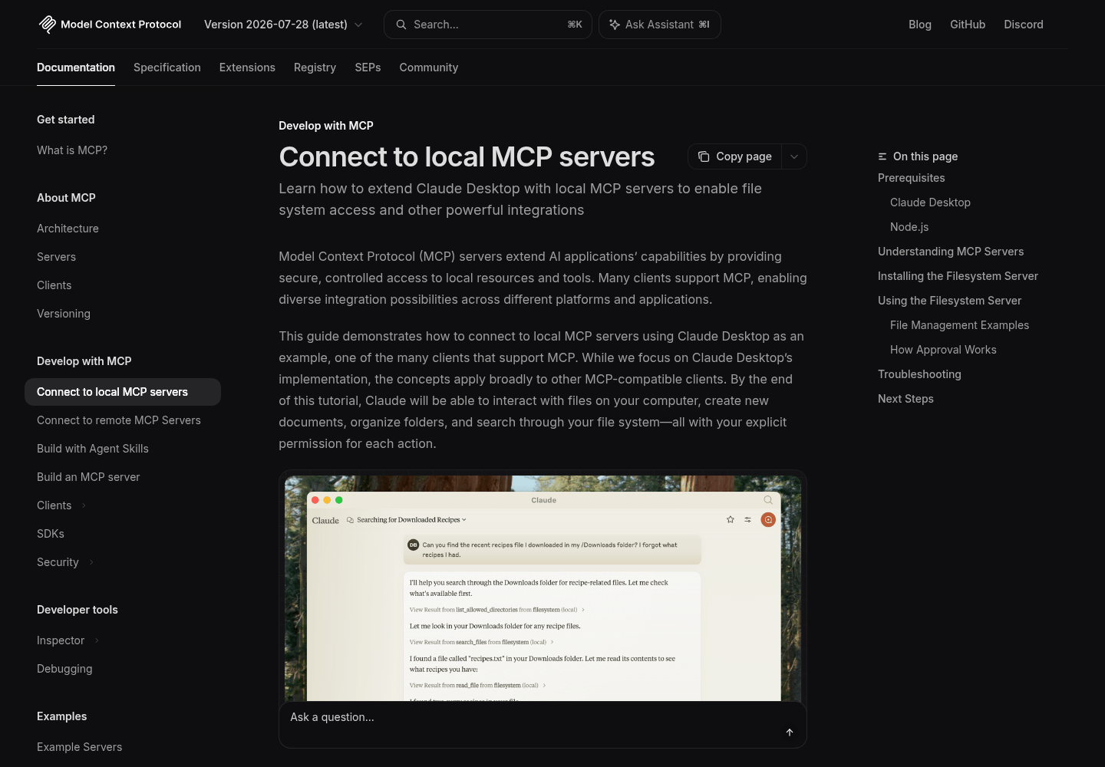Expand the Inspector sidebar group
Viewport: 1105px width, 767px height.
(x=97, y=640)
